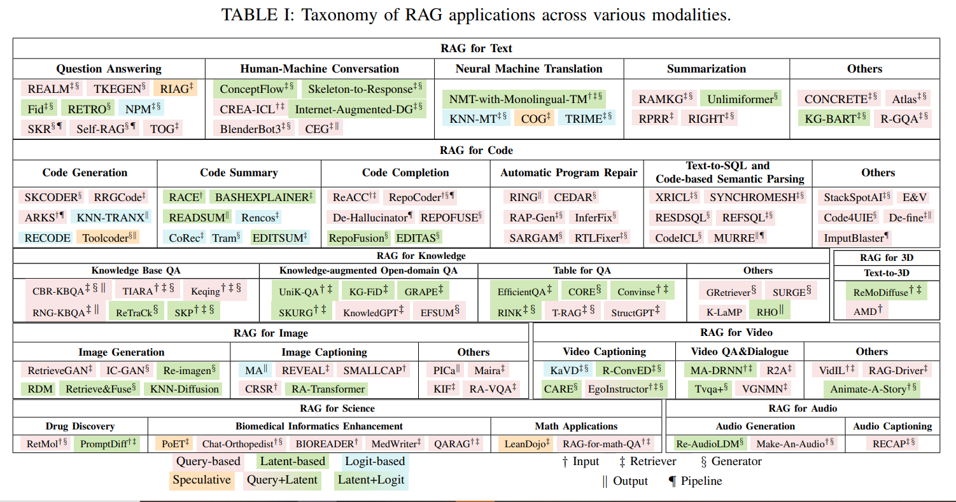Select the Latent+Logit legend label
Image resolution: width=956 pixels, height=502 pixels.
[x=371, y=480]
